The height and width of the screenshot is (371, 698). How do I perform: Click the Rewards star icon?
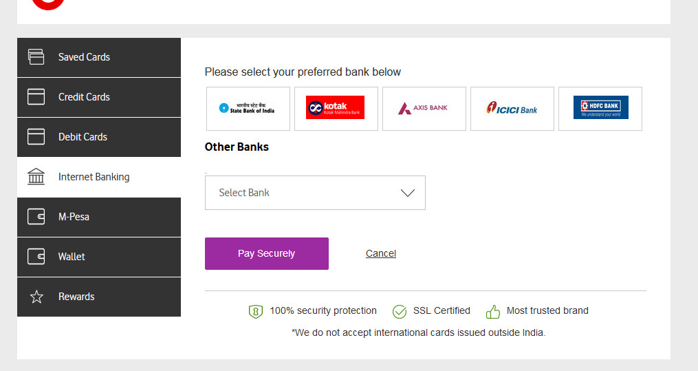[36, 297]
